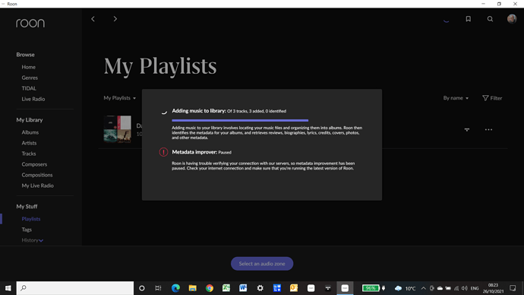Show hidden tray icons chevron
The width and height of the screenshot is (524, 295).
coord(424,288)
